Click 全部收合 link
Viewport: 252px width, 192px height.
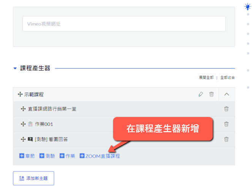click(227, 78)
